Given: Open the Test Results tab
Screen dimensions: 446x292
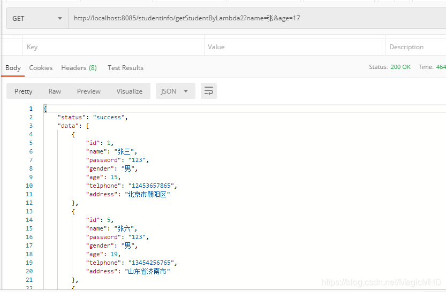Looking at the screenshot, I should point(125,68).
